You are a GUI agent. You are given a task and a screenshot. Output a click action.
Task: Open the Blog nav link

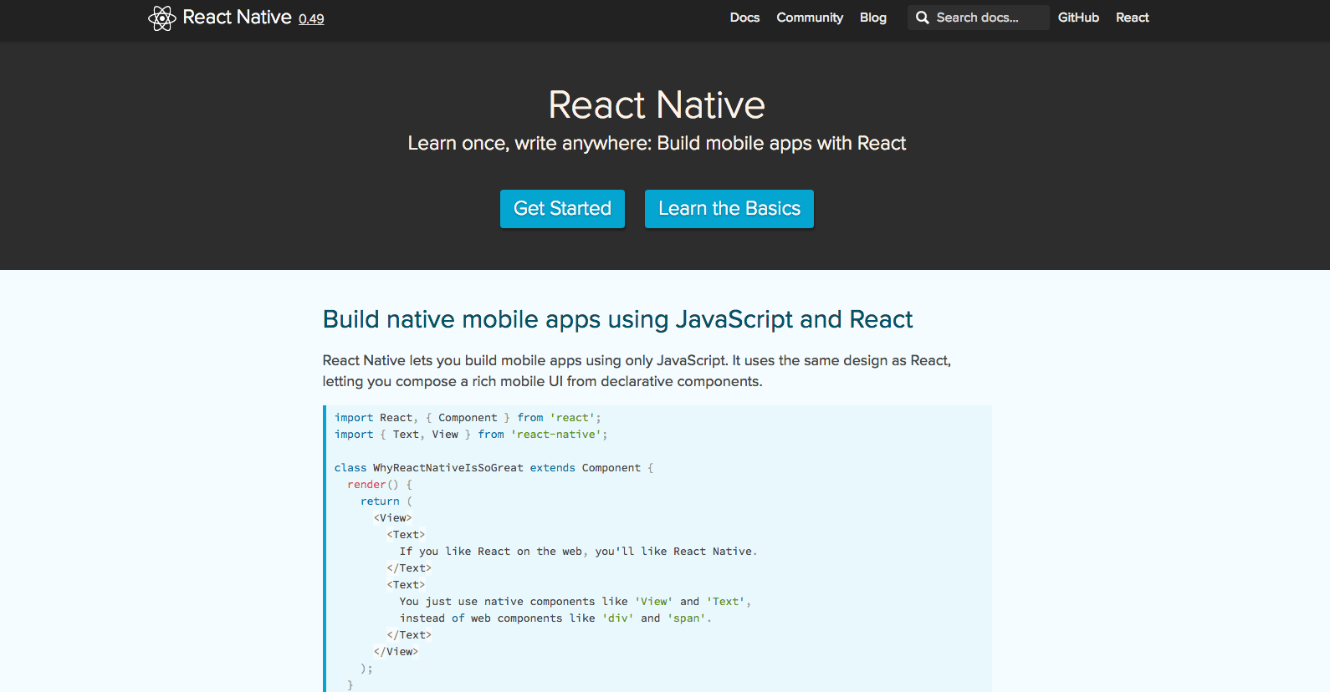[x=872, y=18]
